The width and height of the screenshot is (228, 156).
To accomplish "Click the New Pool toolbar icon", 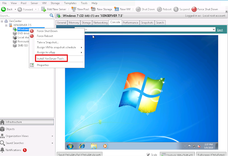I will click(x=74, y=9).
